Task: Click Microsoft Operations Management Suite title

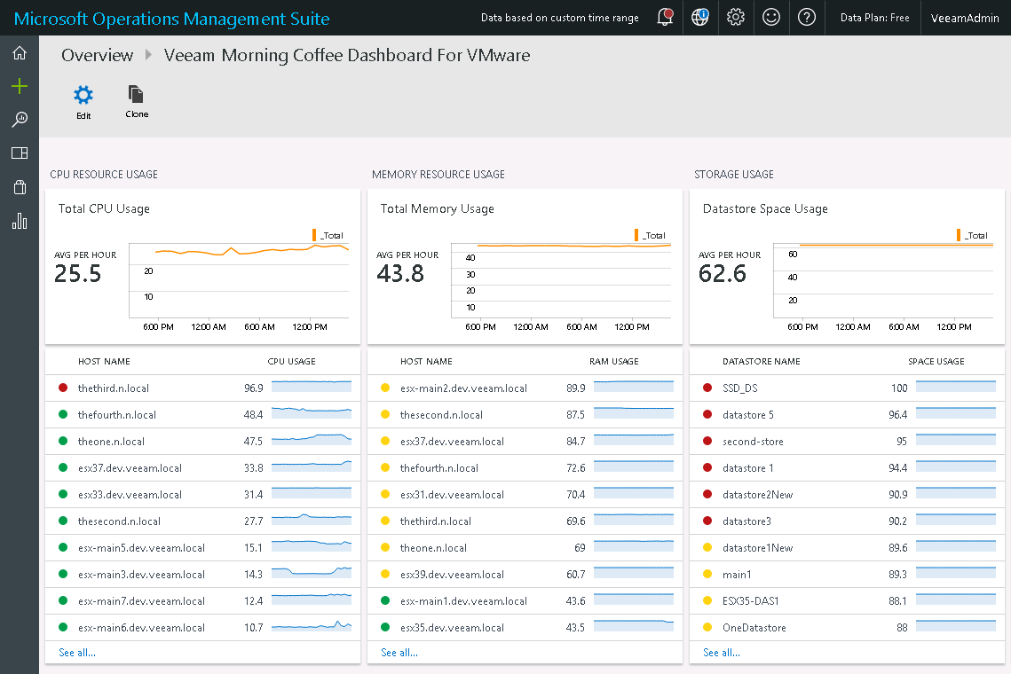Action: point(171,19)
